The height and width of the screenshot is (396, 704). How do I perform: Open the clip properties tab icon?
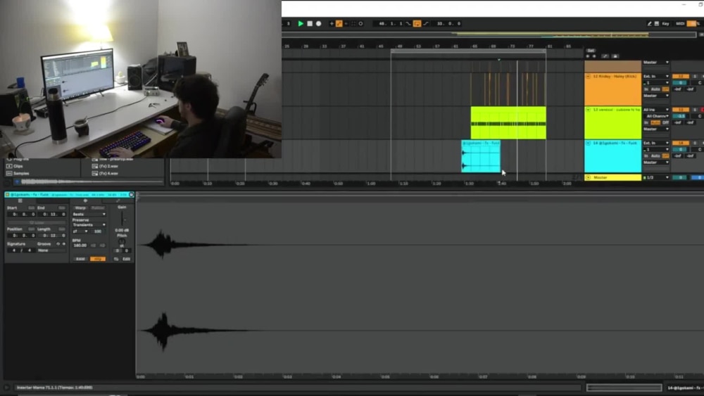20,201
